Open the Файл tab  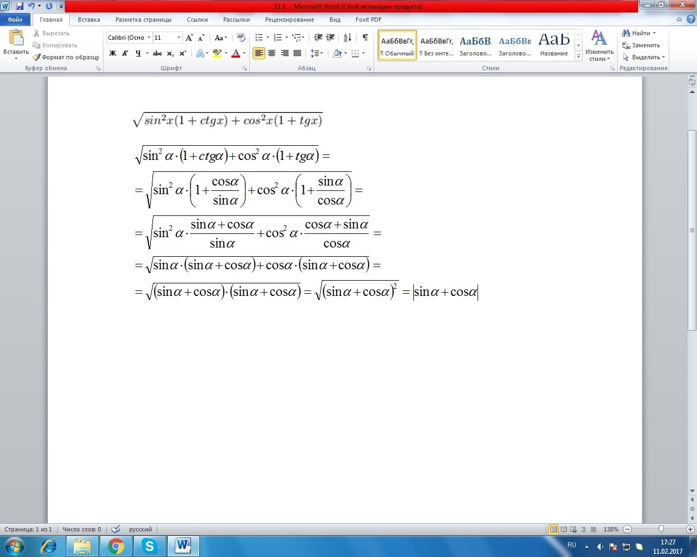[x=15, y=20]
